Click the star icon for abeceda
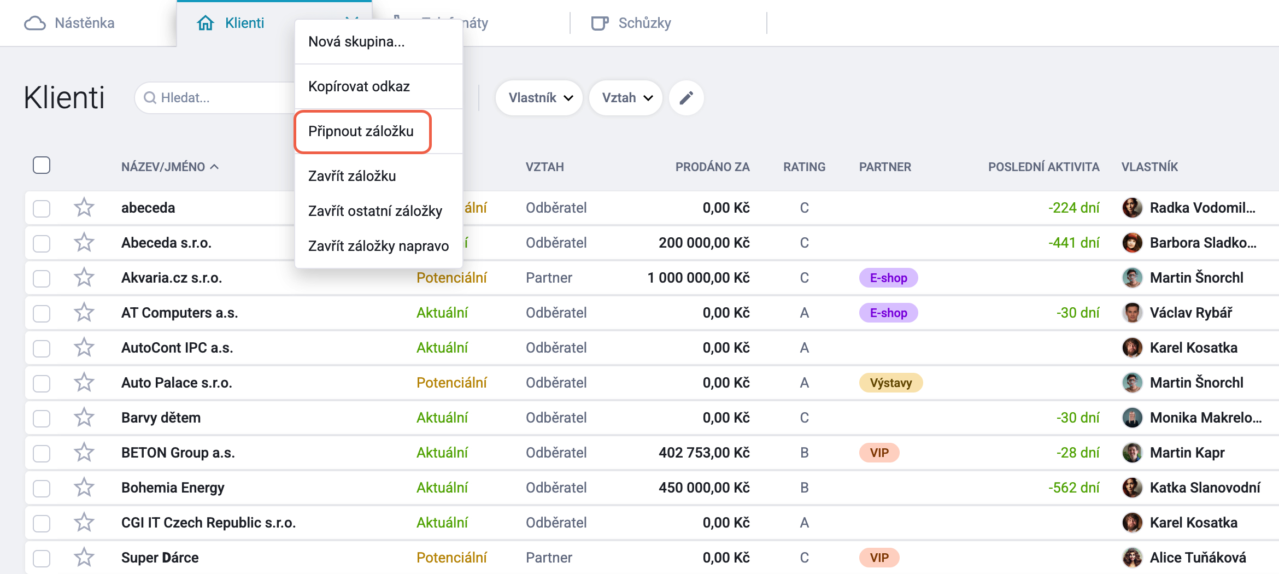 [x=84, y=208]
